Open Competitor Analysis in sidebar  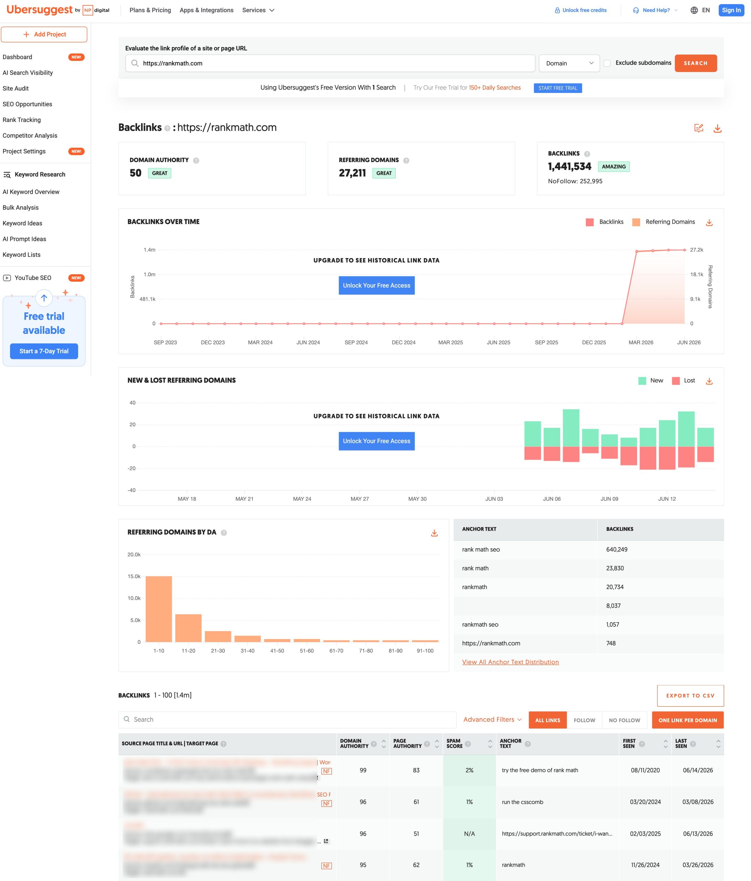click(30, 136)
